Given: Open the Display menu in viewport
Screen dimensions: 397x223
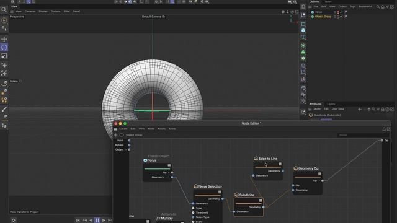Looking at the screenshot, I should 43,11.
